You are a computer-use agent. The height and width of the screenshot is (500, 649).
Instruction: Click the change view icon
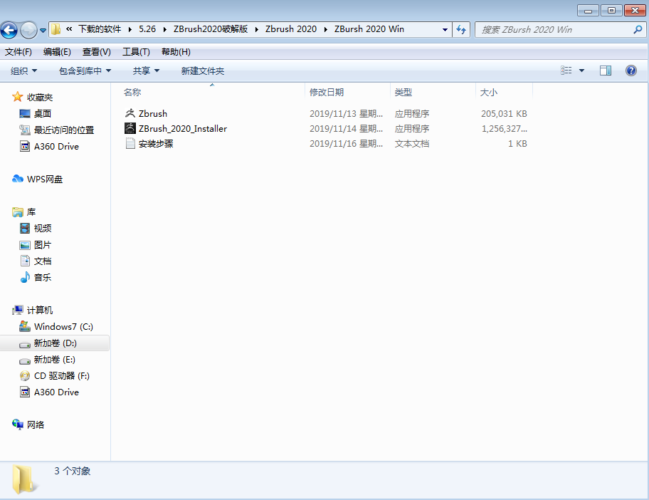(x=566, y=71)
